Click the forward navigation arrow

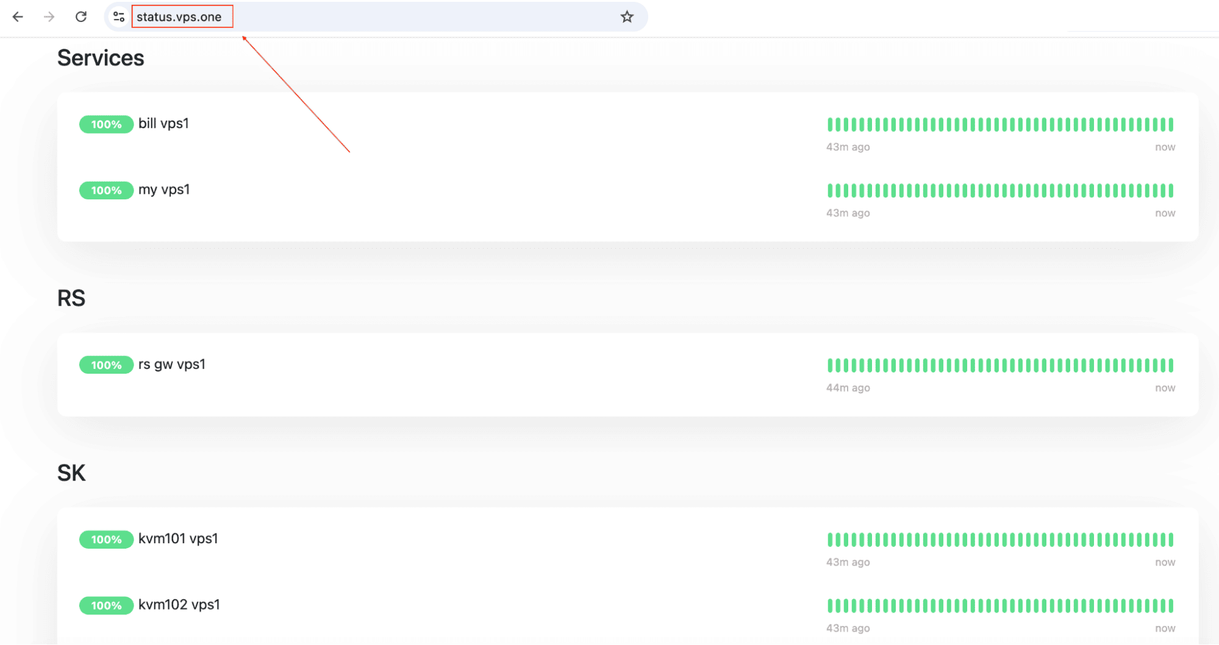pos(48,16)
